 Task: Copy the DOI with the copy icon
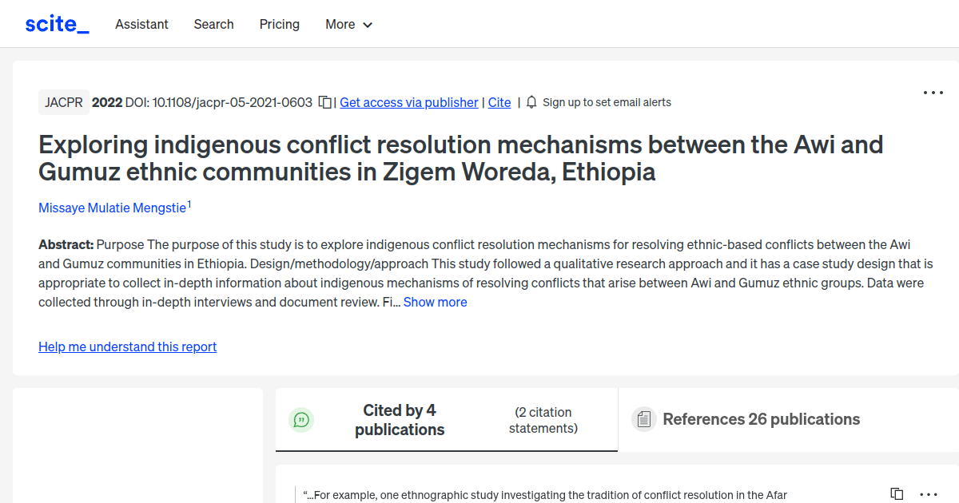[x=325, y=102]
